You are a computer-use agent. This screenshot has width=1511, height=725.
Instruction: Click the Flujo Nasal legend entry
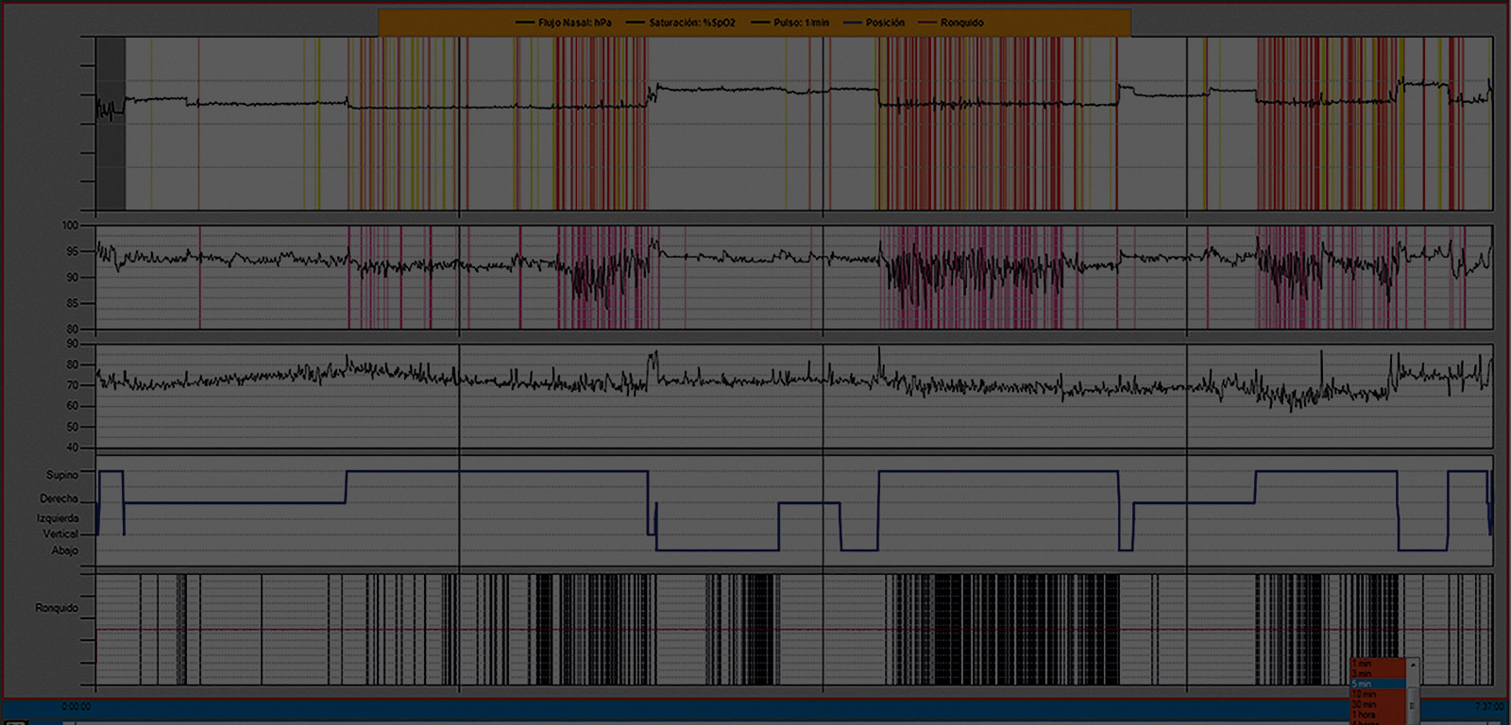[x=573, y=23]
